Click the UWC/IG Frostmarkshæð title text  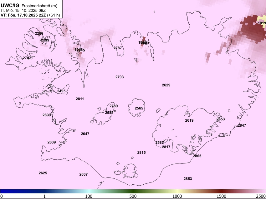tap(29, 6)
